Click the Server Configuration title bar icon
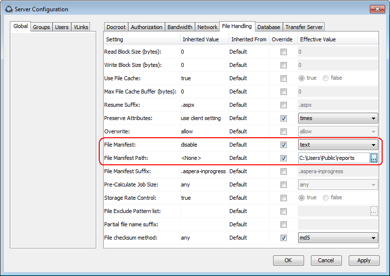 pos(8,9)
